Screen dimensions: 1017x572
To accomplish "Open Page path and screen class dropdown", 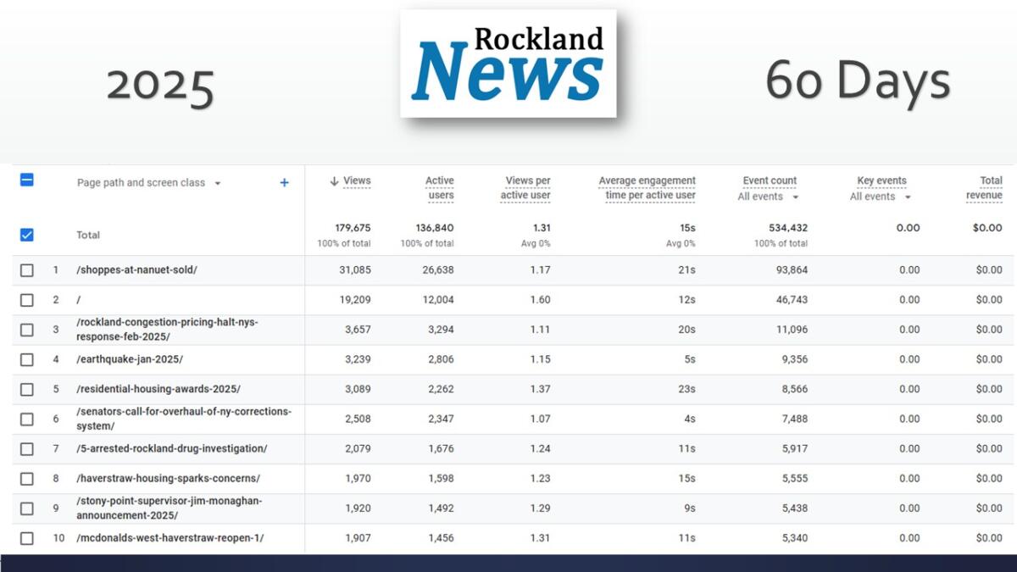I will pyautogui.click(x=149, y=182).
